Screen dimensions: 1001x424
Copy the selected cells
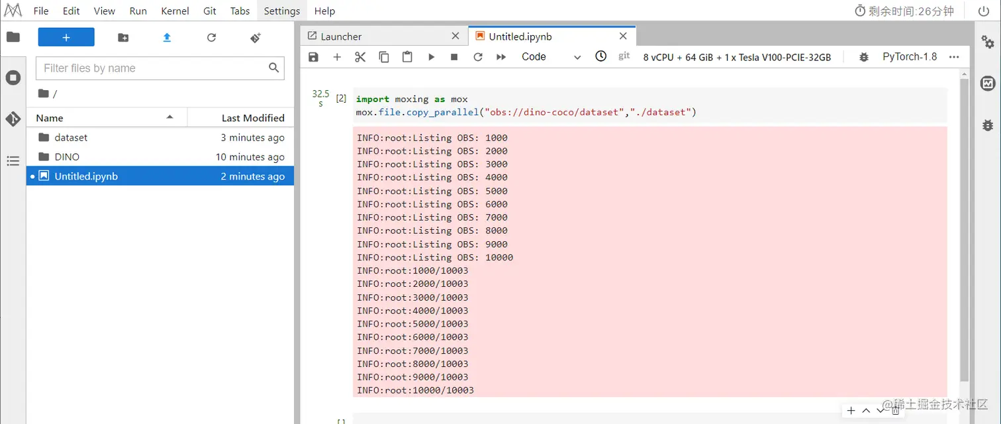point(384,57)
